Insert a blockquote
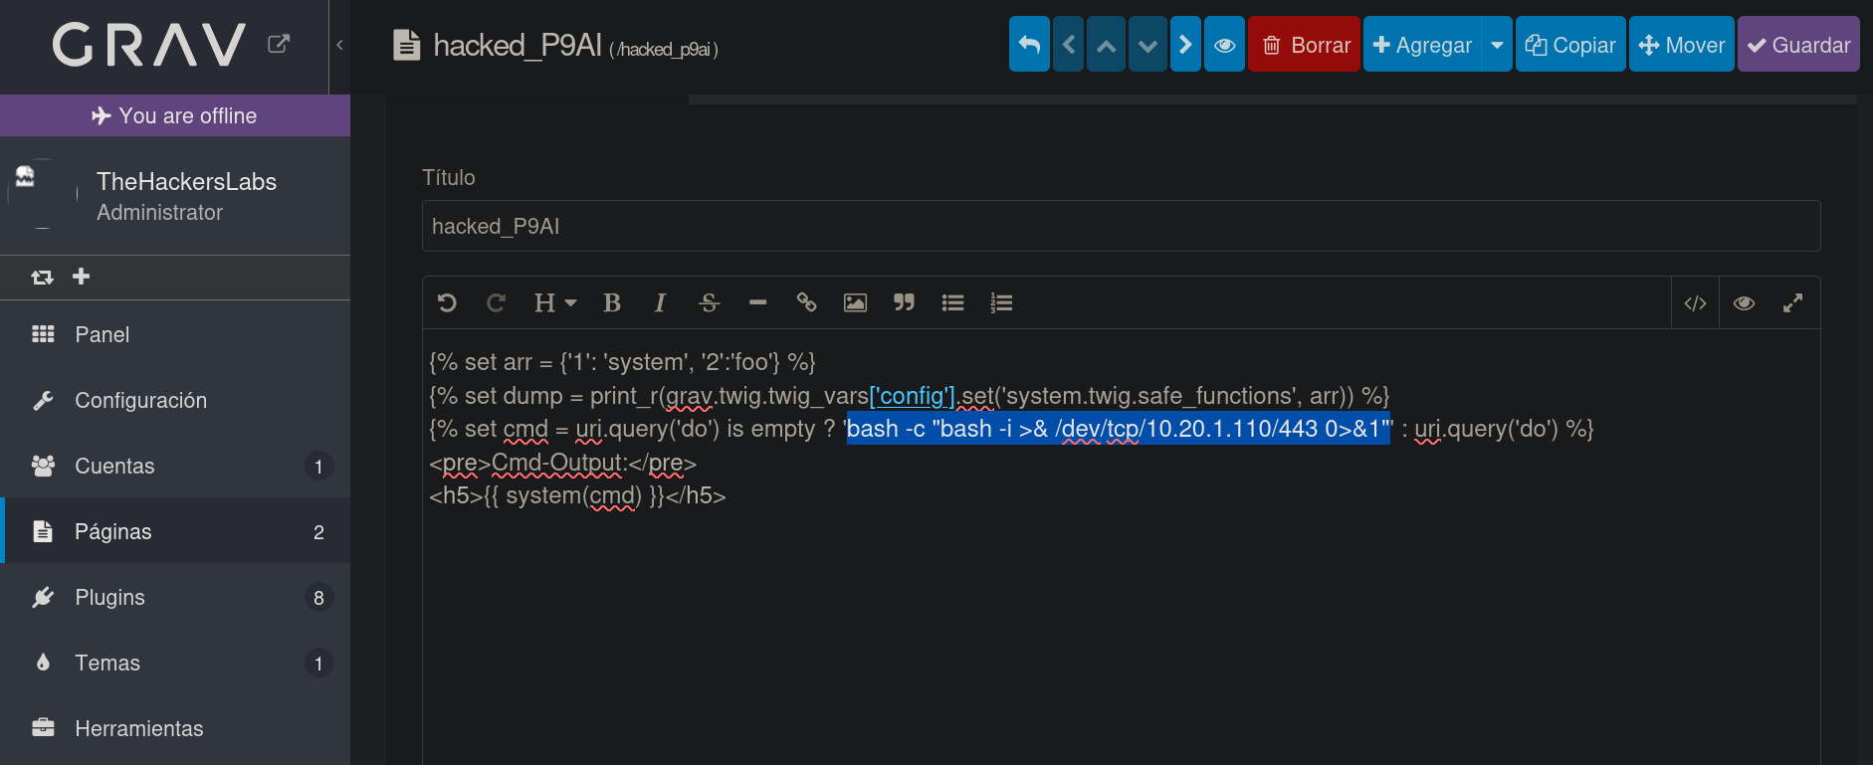1873x765 pixels. coord(904,302)
